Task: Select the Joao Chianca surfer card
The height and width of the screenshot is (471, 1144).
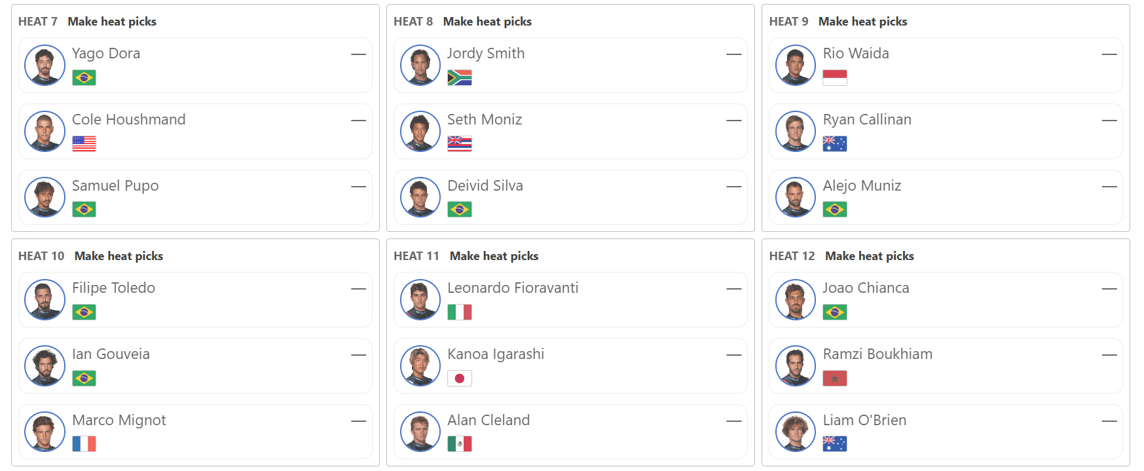Action: coord(945,300)
